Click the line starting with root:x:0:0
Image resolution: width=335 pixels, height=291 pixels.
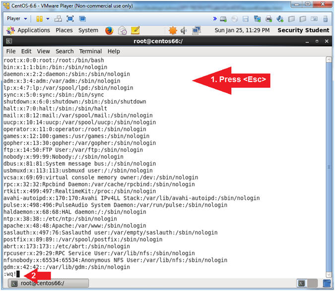(x=54, y=60)
